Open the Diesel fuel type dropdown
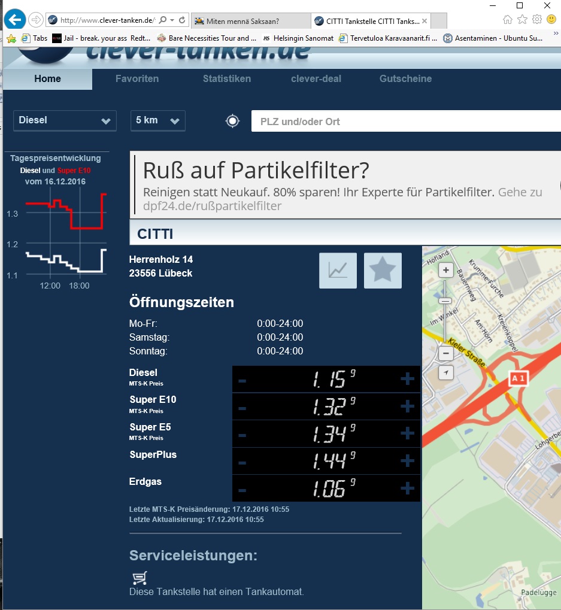Screen dimensions: 561x610 [65, 120]
